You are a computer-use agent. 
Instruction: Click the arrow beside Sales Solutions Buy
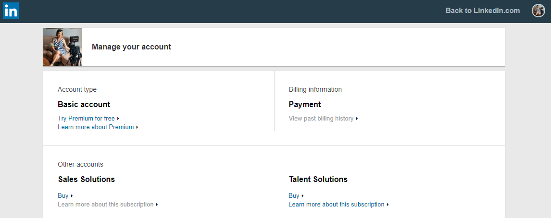pos(72,196)
